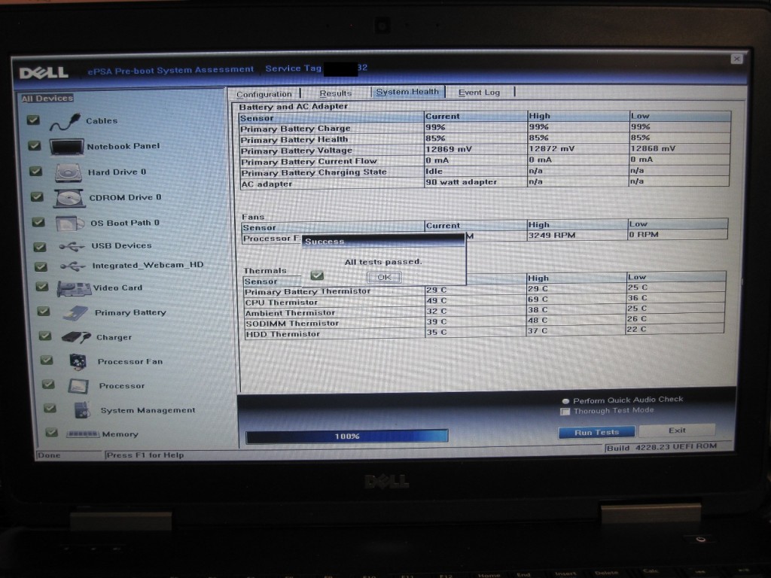771x578 pixels.
Task: Click the Ambient Thermistor row label
Action: tap(290, 313)
